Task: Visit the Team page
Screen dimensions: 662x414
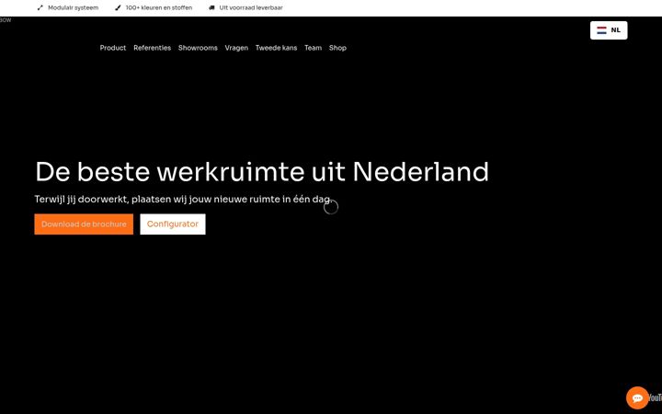Action: 313,48
